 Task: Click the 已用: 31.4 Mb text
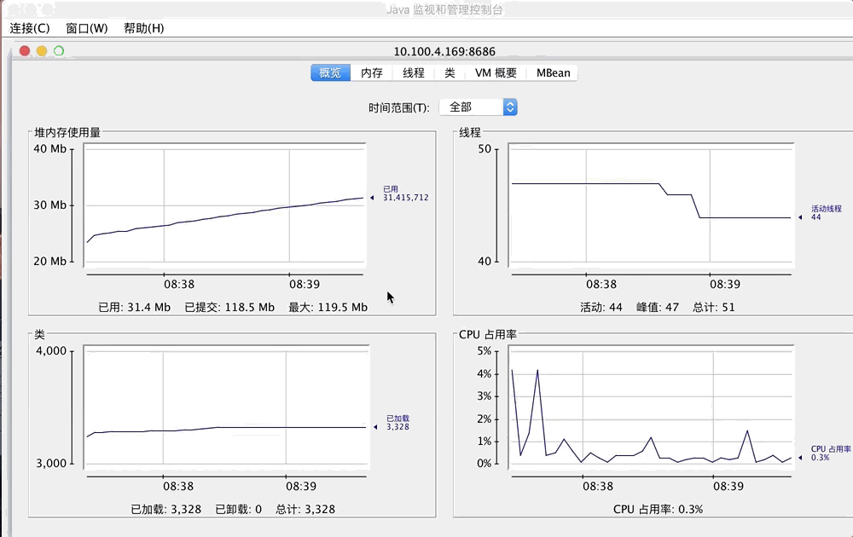[135, 308]
